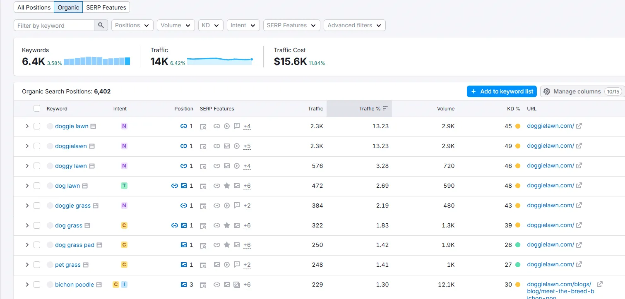Click the search magnifier in the keyword filter box
The image size is (625, 299).
pos(100,25)
